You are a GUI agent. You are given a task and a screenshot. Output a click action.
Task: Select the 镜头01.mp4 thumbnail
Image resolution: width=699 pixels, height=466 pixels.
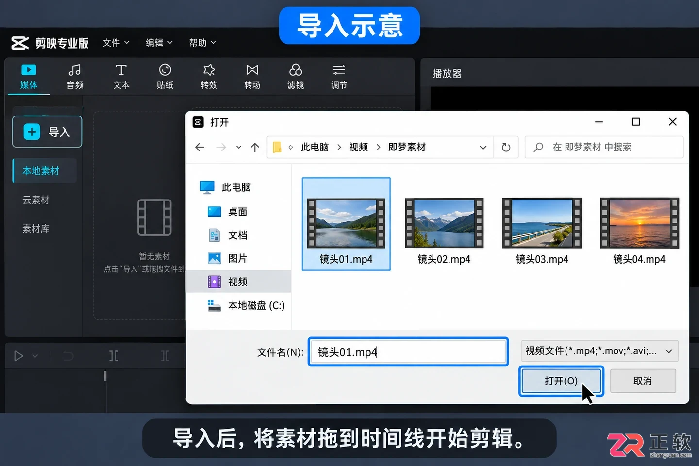pos(346,224)
